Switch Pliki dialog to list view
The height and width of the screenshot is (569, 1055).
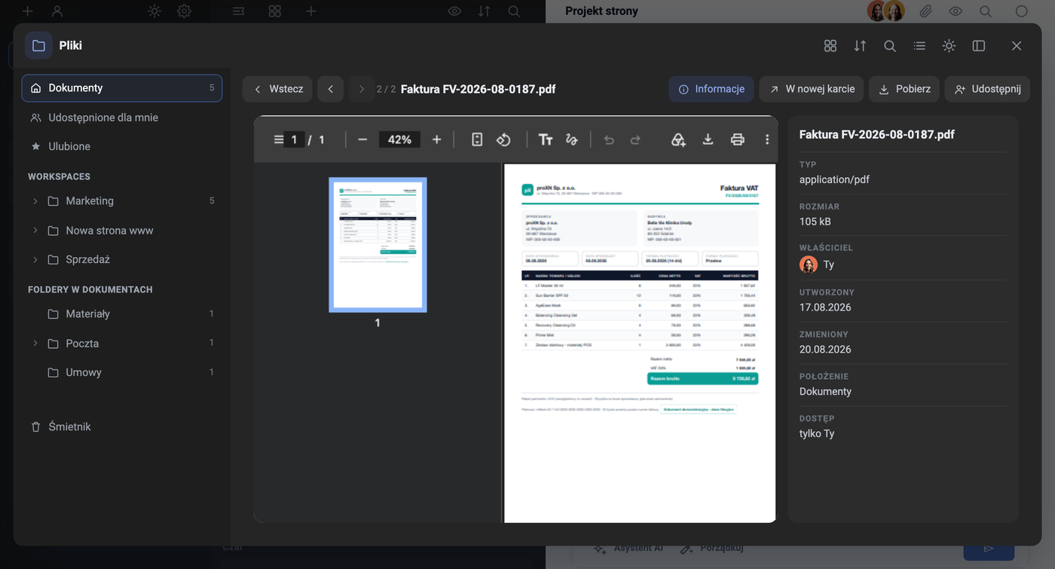tap(919, 46)
